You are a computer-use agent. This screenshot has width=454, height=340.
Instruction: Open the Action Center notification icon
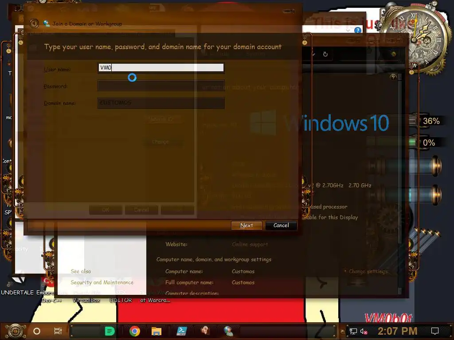(x=435, y=331)
